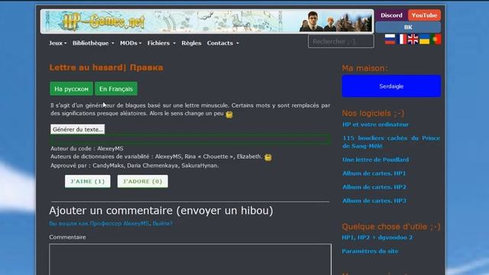
Task: Select the French flag language icon
Action: pos(402,39)
